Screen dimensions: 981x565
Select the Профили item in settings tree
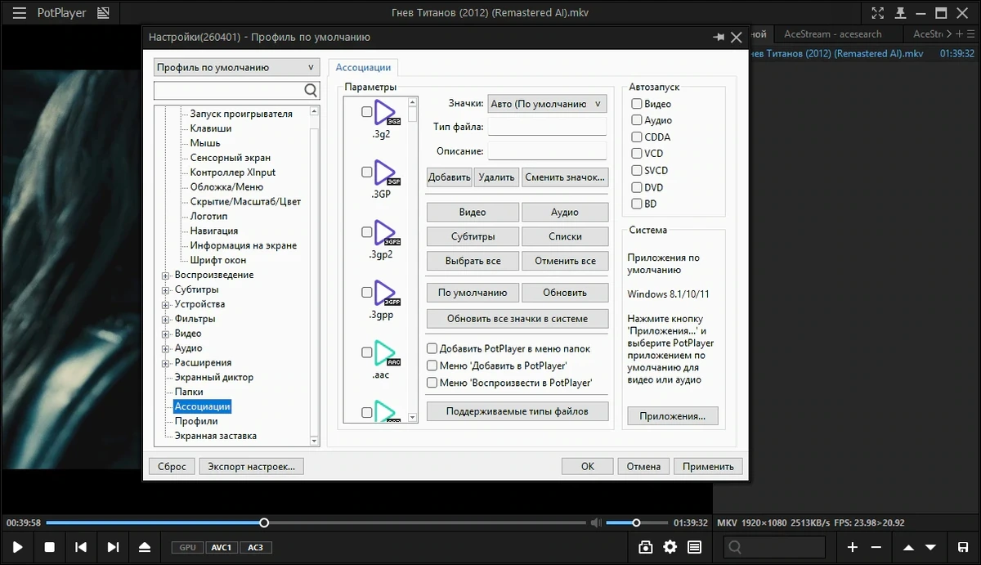tap(196, 421)
